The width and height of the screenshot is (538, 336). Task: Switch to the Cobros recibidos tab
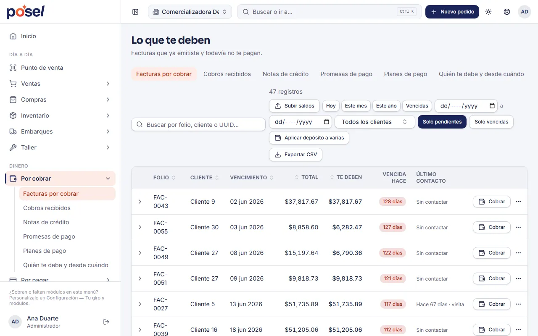coord(227,74)
